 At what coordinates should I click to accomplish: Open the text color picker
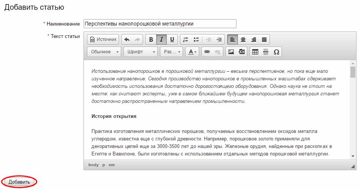pos(192,52)
